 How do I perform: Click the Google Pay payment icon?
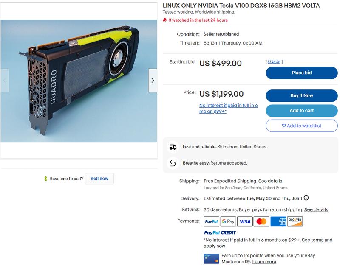(x=228, y=221)
